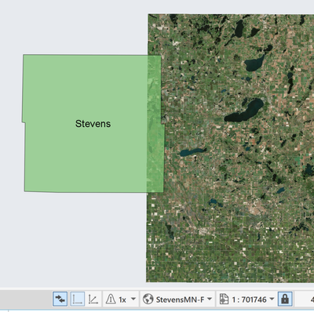314x312 pixels.
Task: Click the large dark lake on imagery
Action: click(x=244, y=111)
